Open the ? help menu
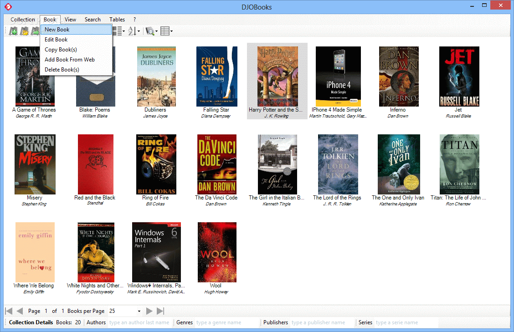514x332 pixels. point(134,19)
